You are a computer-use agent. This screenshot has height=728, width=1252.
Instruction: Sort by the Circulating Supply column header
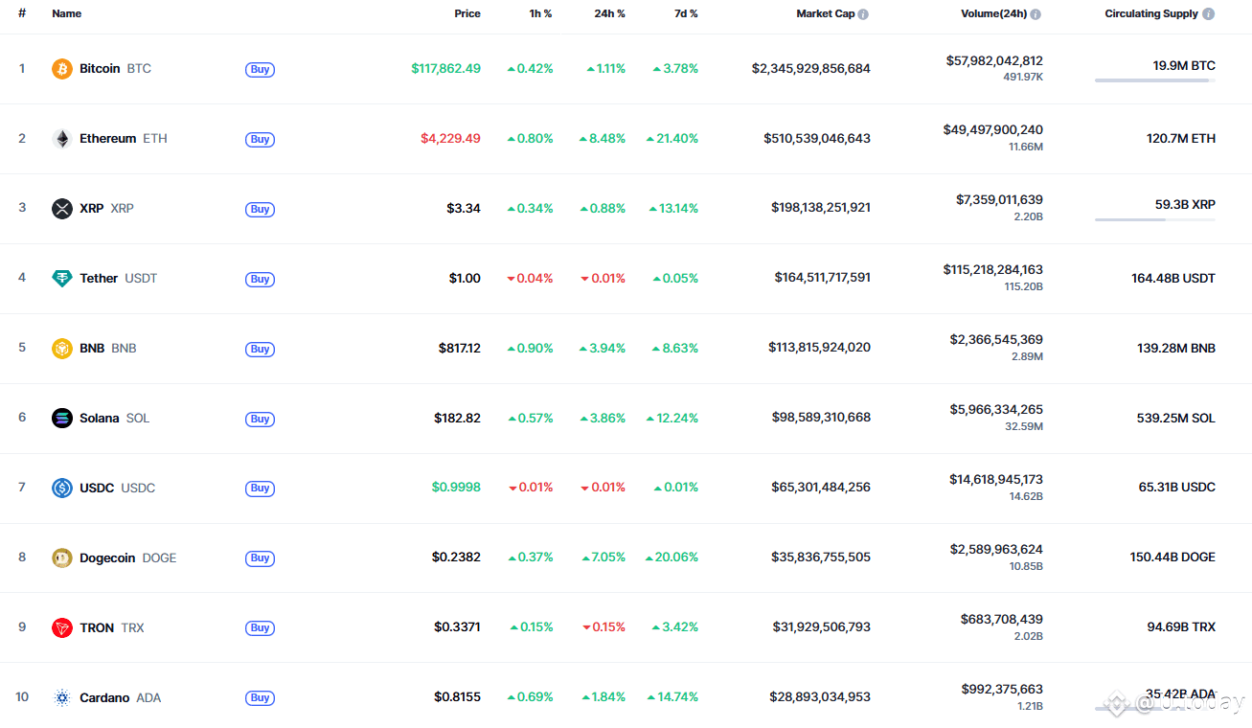(1151, 14)
